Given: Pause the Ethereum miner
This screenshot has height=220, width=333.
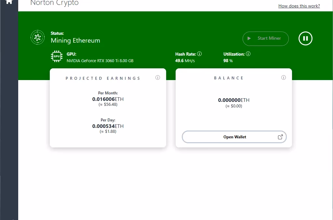Looking at the screenshot, I should click(x=305, y=38).
